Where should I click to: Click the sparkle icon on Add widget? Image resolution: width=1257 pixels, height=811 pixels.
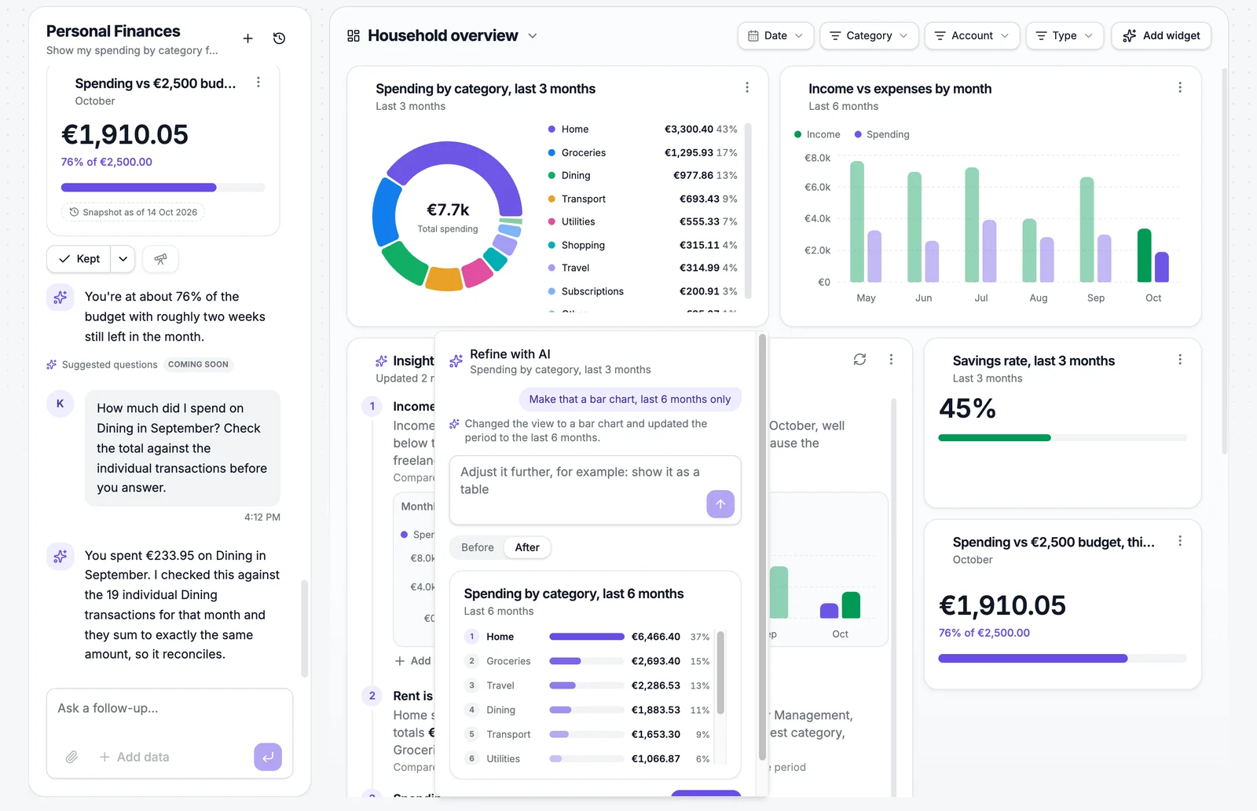[1130, 36]
